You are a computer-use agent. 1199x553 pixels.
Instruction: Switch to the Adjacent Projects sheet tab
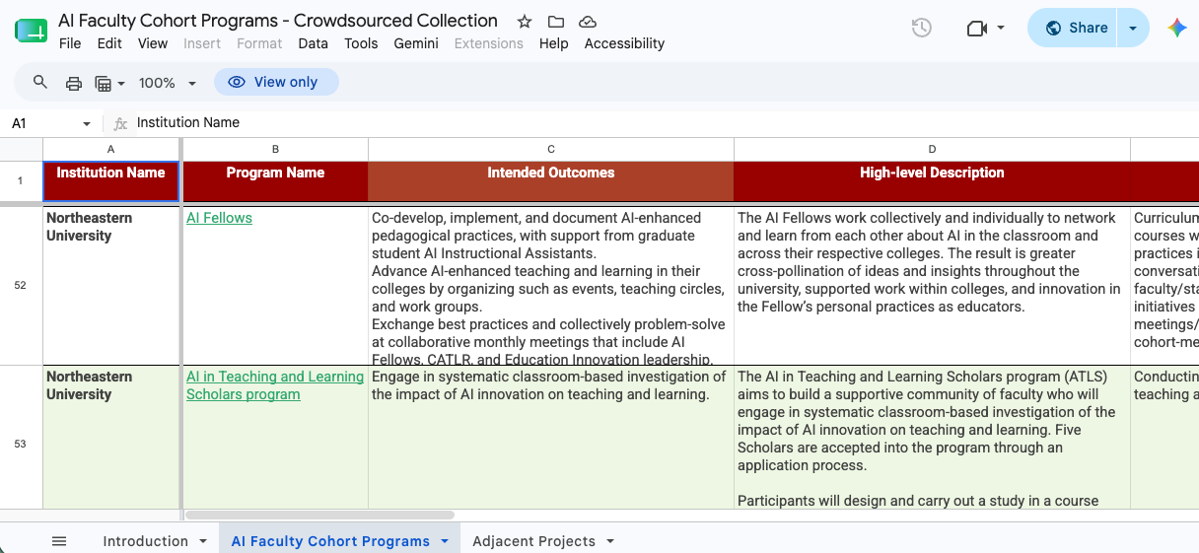click(x=534, y=541)
